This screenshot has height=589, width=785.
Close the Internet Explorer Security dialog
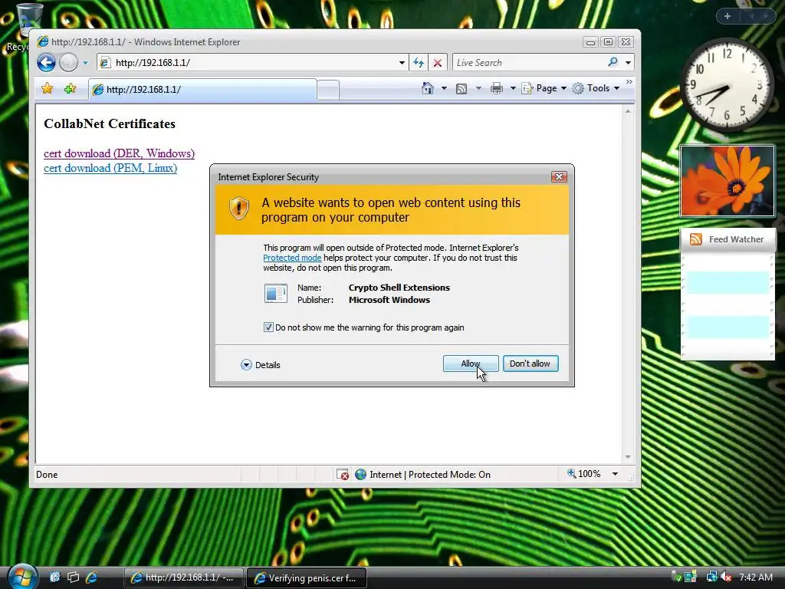click(x=559, y=177)
